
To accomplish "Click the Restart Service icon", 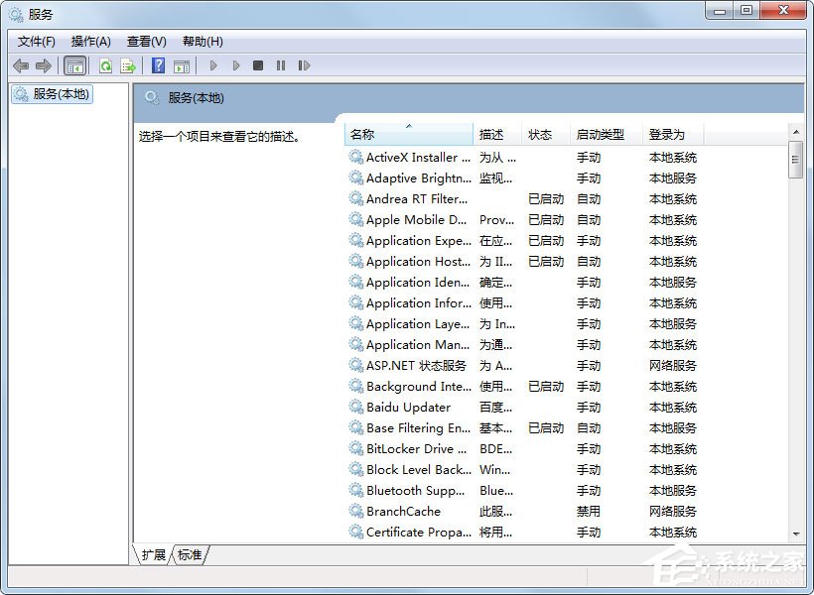I will 305,65.
